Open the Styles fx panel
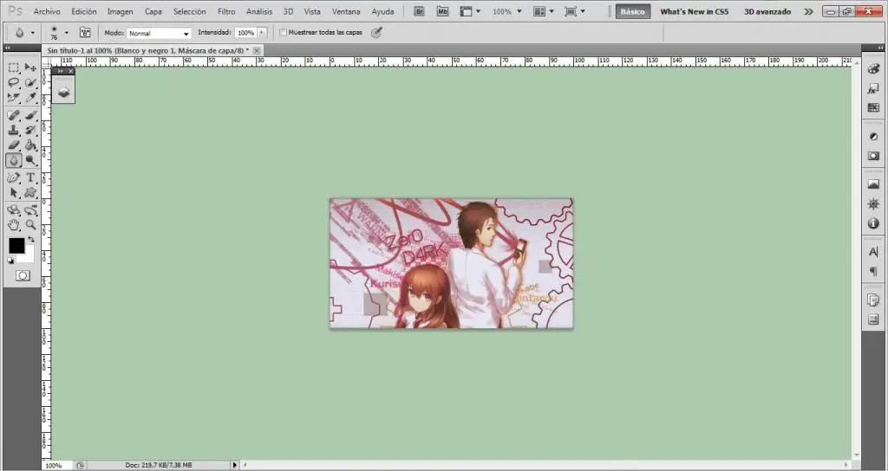Image resolution: width=888 pixels, height=471 pixels. point(873,89)
